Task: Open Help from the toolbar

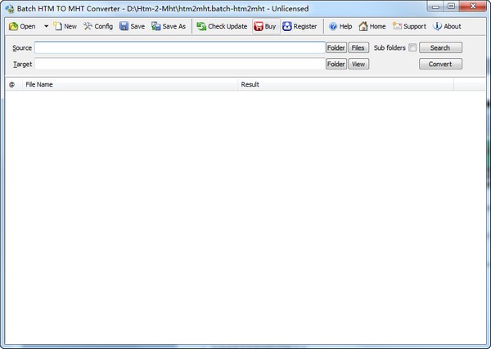Action: pos(340,26)
